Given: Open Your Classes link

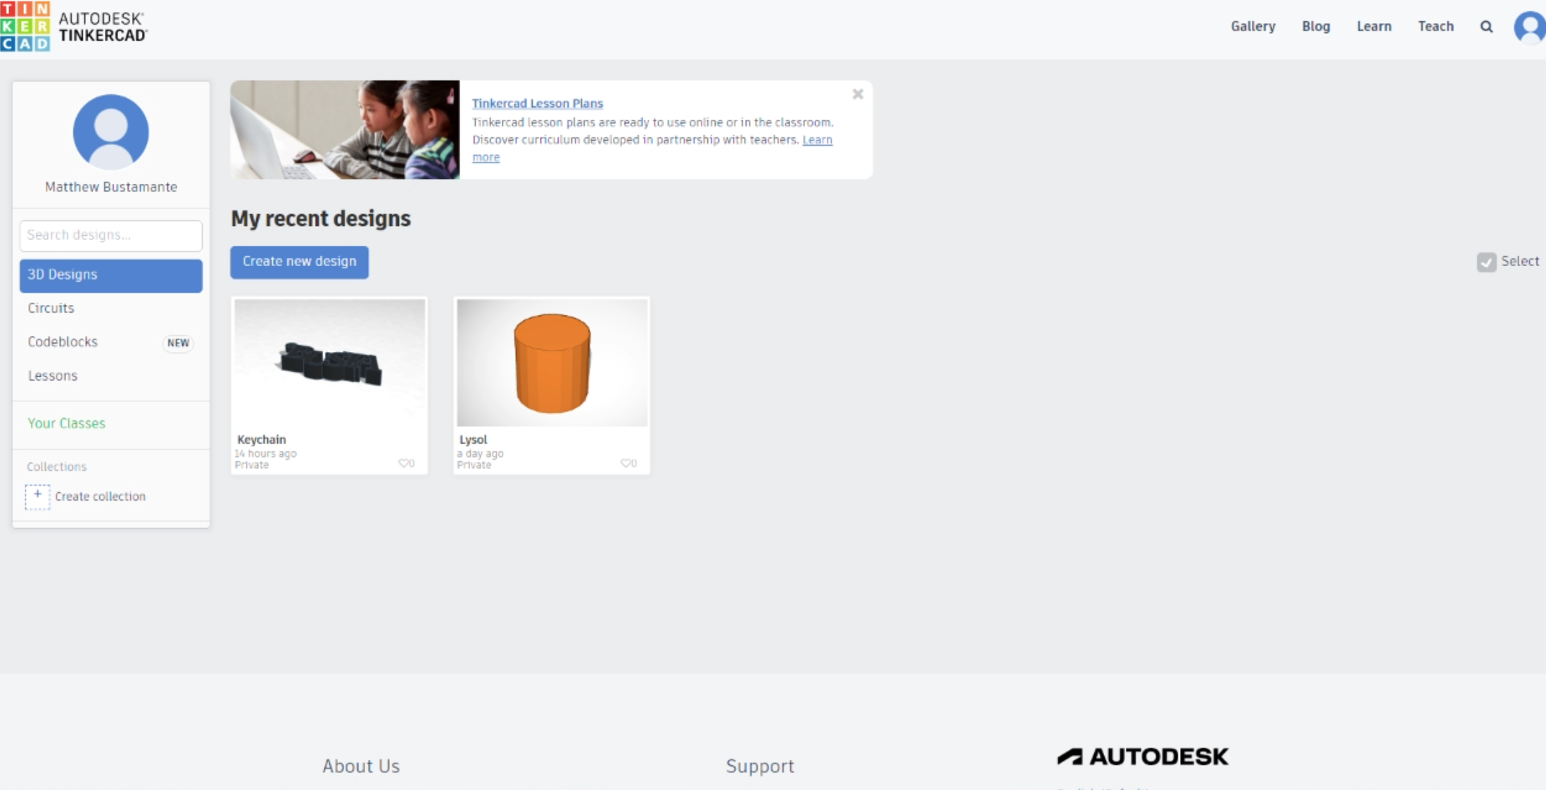Looking at the screenshot, I should click(x=66, y=423).
